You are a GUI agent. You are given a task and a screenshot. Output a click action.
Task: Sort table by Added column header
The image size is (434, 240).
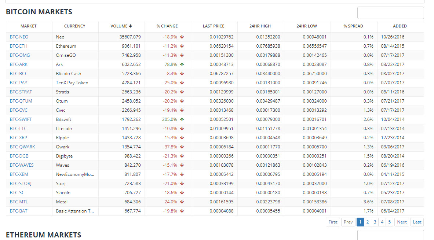click(400, 26)
